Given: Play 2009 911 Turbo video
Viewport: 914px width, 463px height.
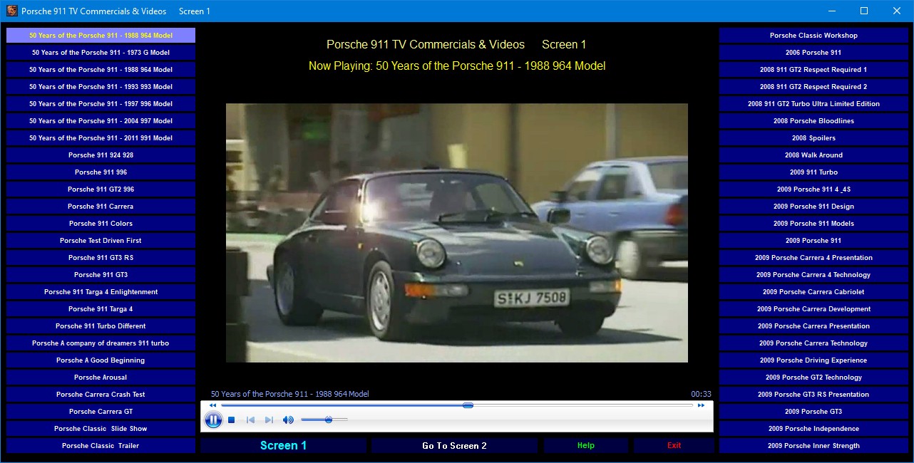Looking at the screenshot, I should point(813,172).
